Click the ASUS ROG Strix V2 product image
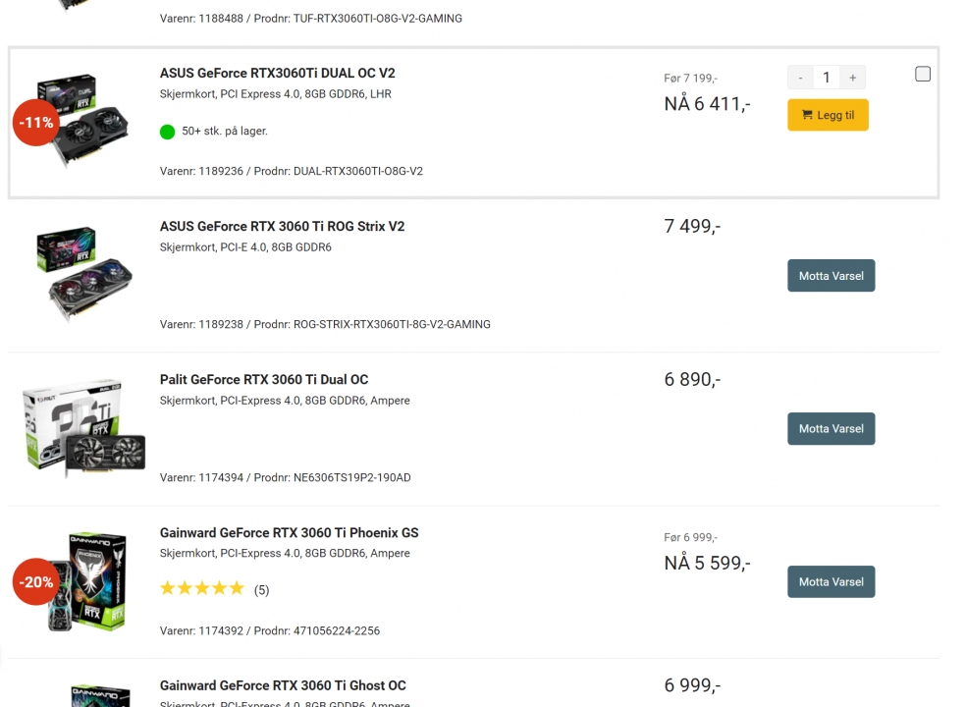 (x=83, y=275)
